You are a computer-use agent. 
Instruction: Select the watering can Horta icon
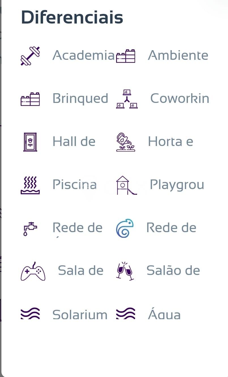click(126, 142)
